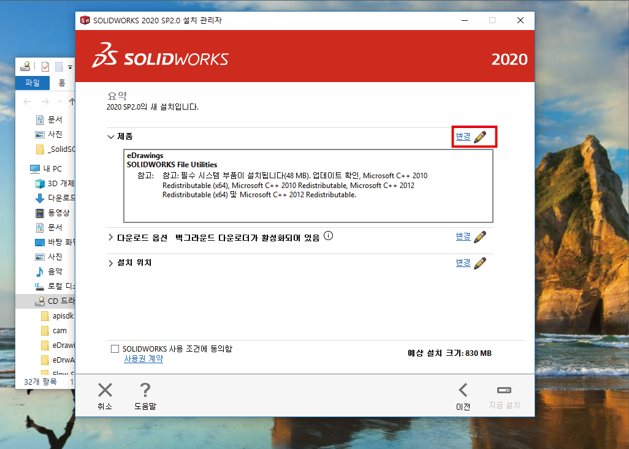Screen dimensions: 629x449
Task: Select eDrwAPI folder in Explorer tree
Action: (58, 360)
